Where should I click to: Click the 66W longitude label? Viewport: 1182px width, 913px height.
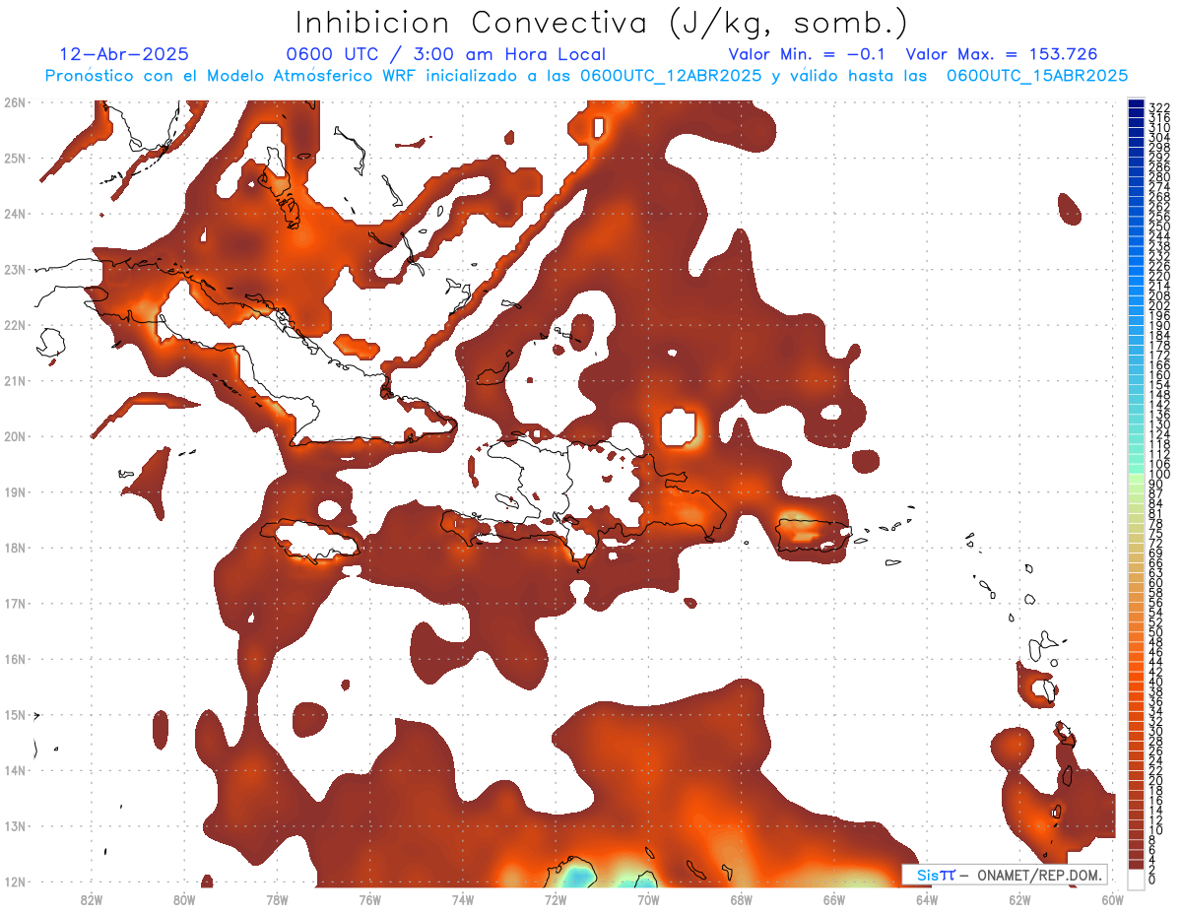pos(833,899)
